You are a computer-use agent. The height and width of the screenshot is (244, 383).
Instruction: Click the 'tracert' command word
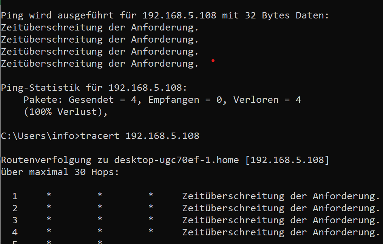[x=100, y=136]
